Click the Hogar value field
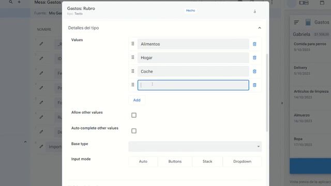Screen dimensions: 331x186 pyautogui.click(x=193, y=58)
